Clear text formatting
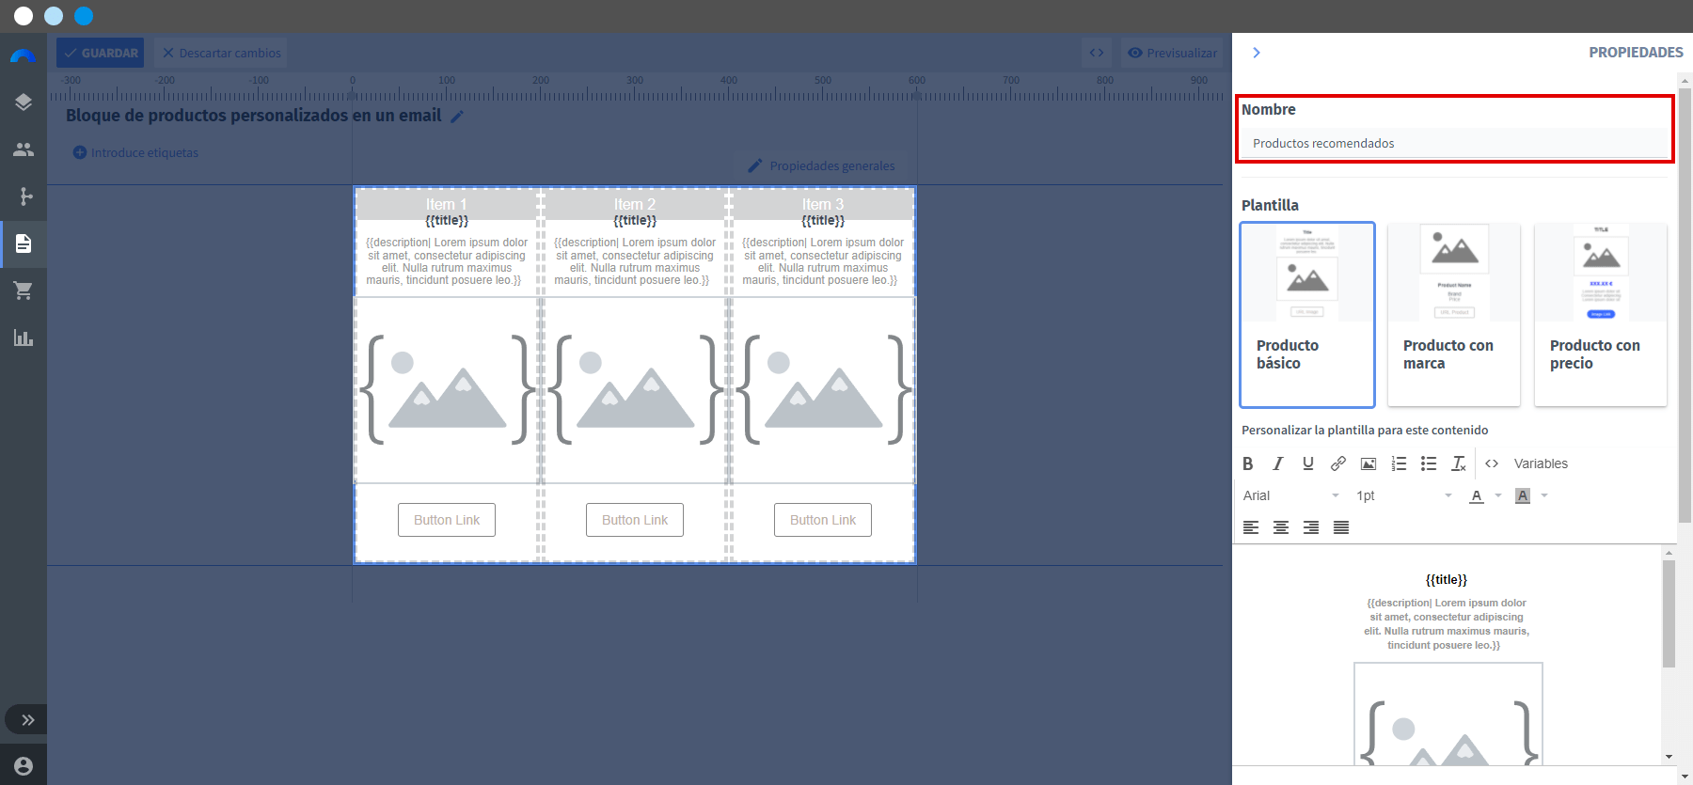The image size is (1693, 785). point(1459,463)
